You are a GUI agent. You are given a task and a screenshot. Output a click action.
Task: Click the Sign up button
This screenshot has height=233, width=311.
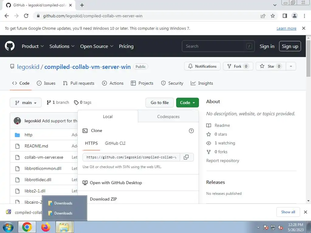point(290,46)
